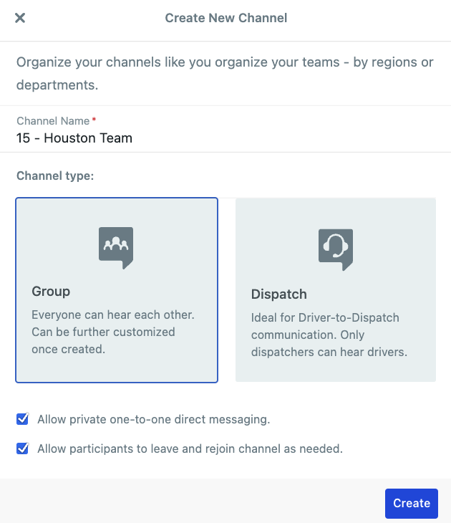Click the Group people chat-bubble icon
451x523 pixels.
(x=116, y=248)
